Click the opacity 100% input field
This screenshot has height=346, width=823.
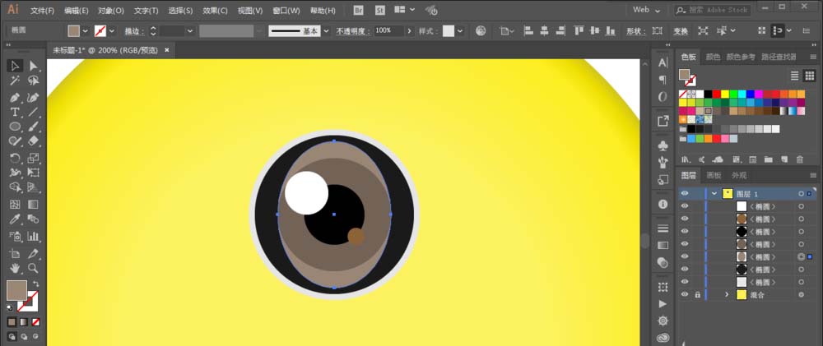[389, 31]
